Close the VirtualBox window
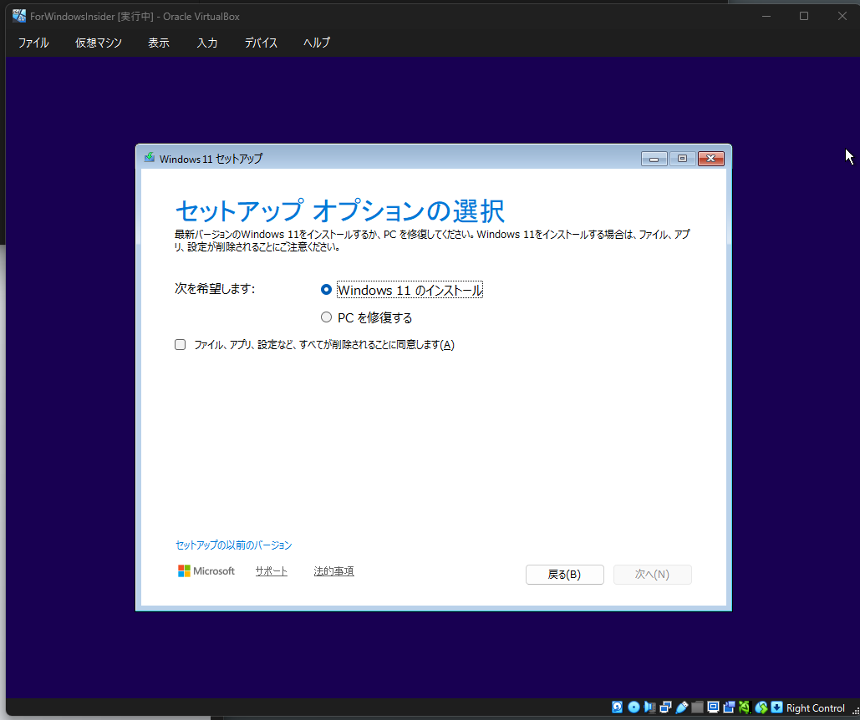The width and height of the screenshot is (860, 720). [x=842, y=16]
